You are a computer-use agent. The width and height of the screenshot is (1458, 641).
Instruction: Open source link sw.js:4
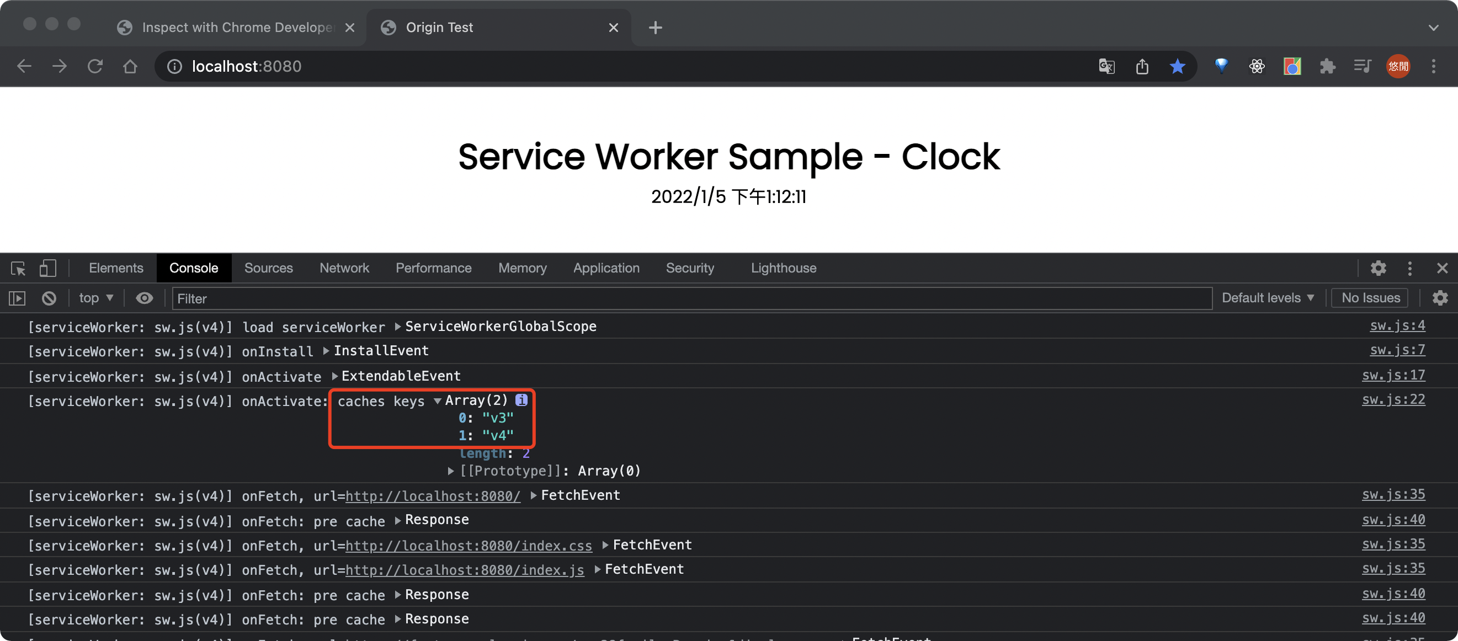(x=1397, y=326)
